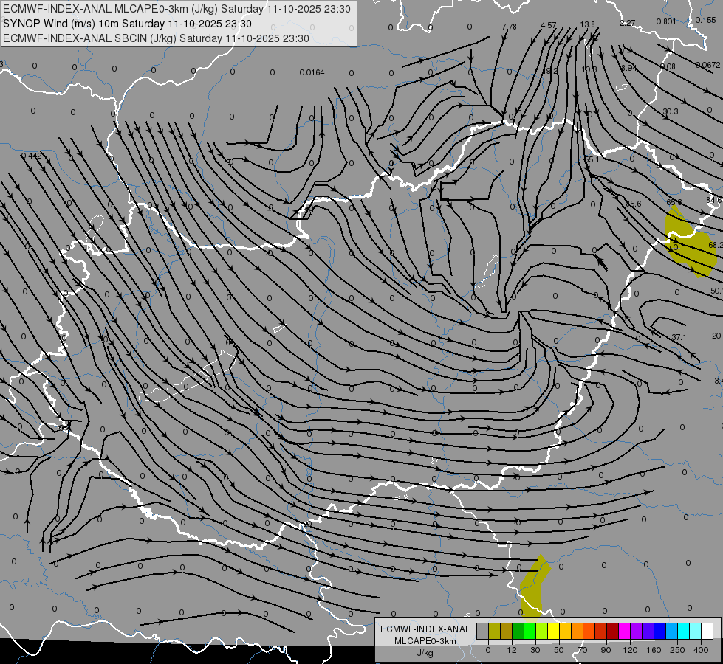Click the map value 4.57
This screenshot has width=723, height=664.
(549, 25)
